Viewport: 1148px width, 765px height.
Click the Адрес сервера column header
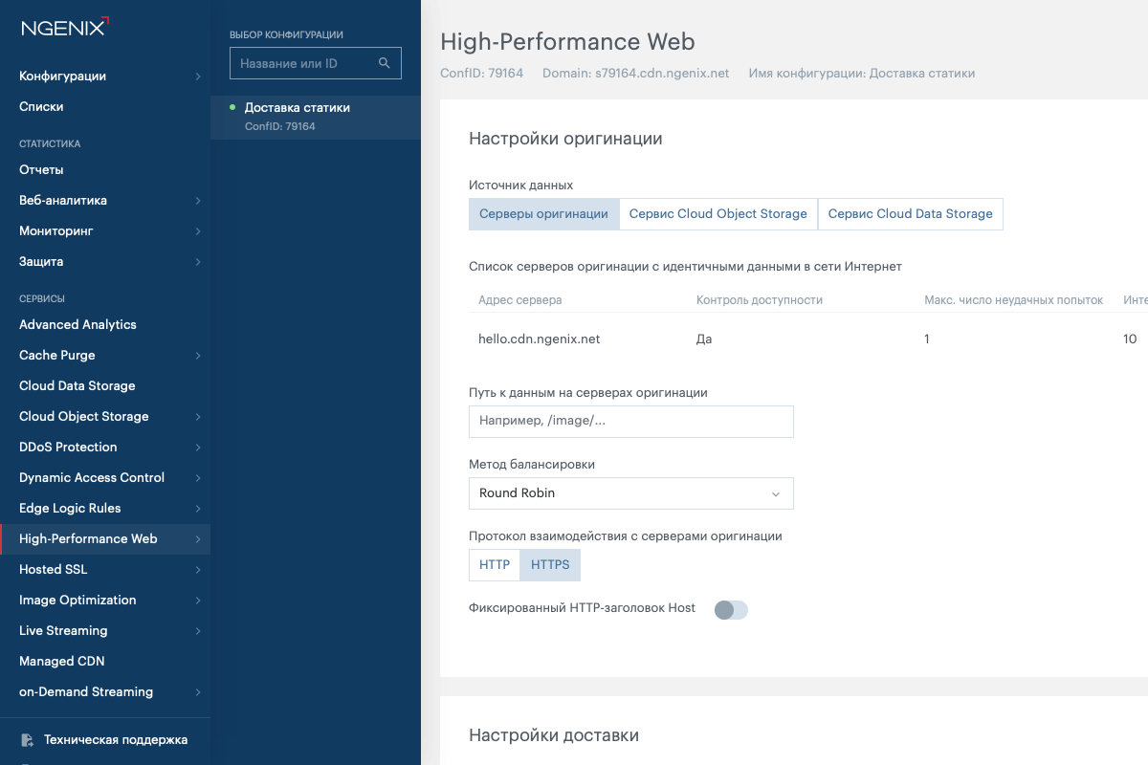pyautogui.click(x=520, y=300)
